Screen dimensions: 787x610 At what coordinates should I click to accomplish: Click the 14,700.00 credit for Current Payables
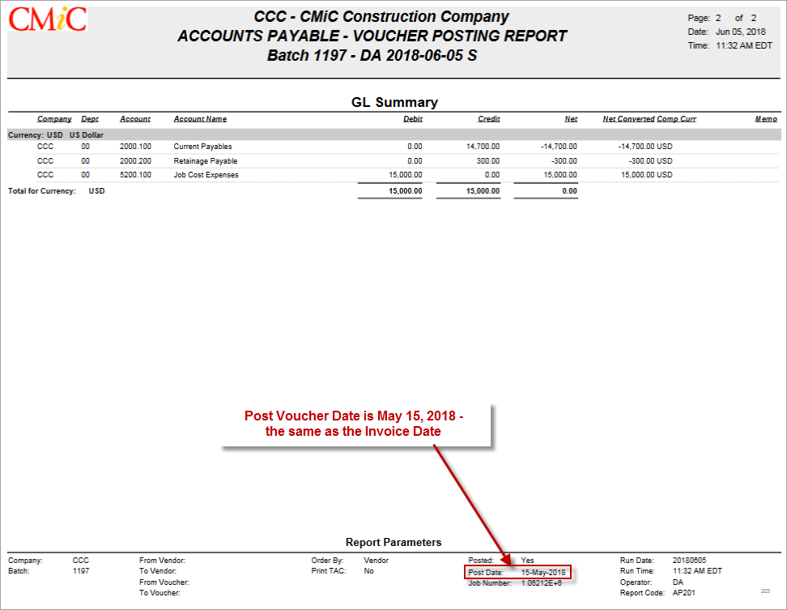click(483, 147)
